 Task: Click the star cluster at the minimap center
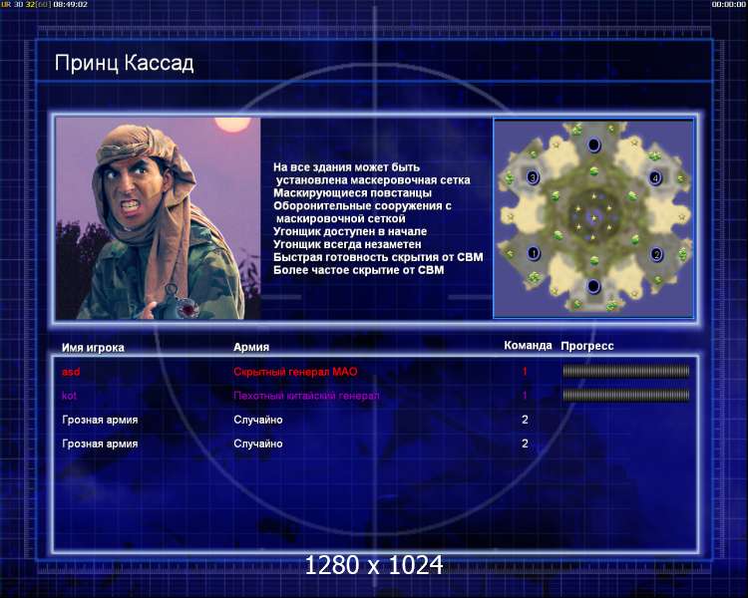[x=594, y=216]
